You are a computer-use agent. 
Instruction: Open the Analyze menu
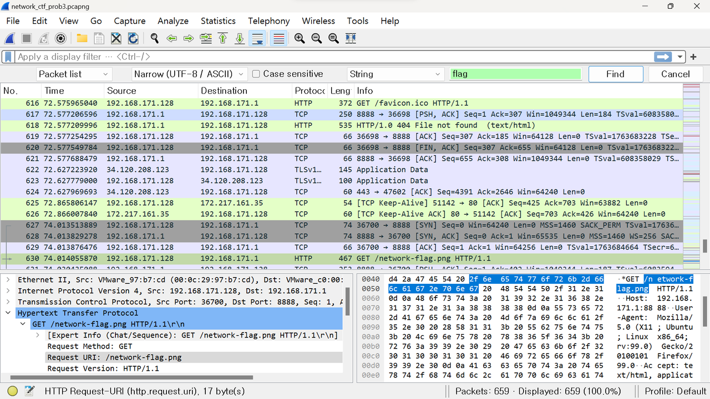173,21
